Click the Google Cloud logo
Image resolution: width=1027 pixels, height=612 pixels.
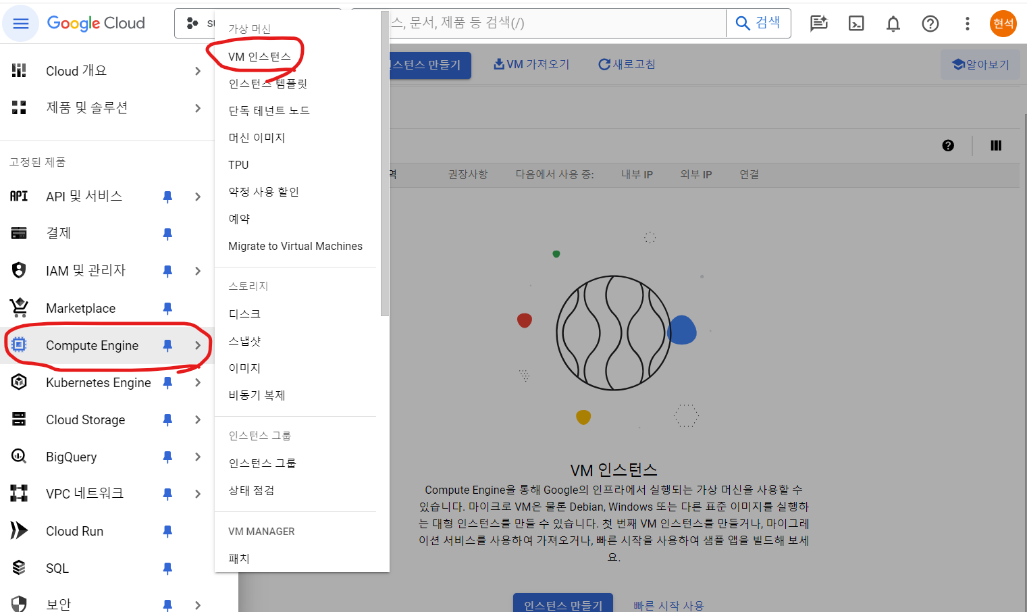(96, 24)
